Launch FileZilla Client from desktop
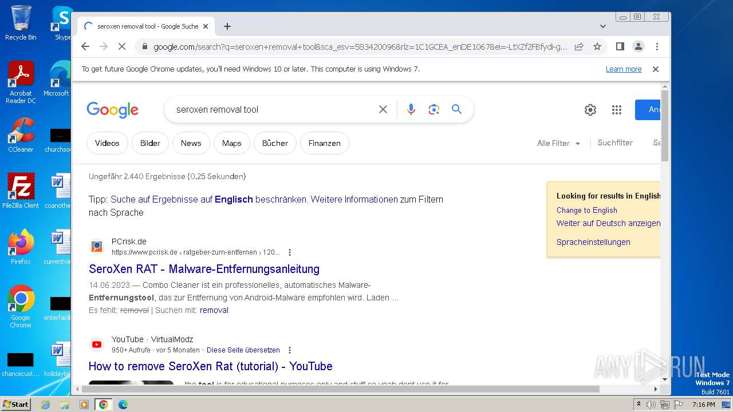Screen dimensions: 733x412 pos(21,191)
